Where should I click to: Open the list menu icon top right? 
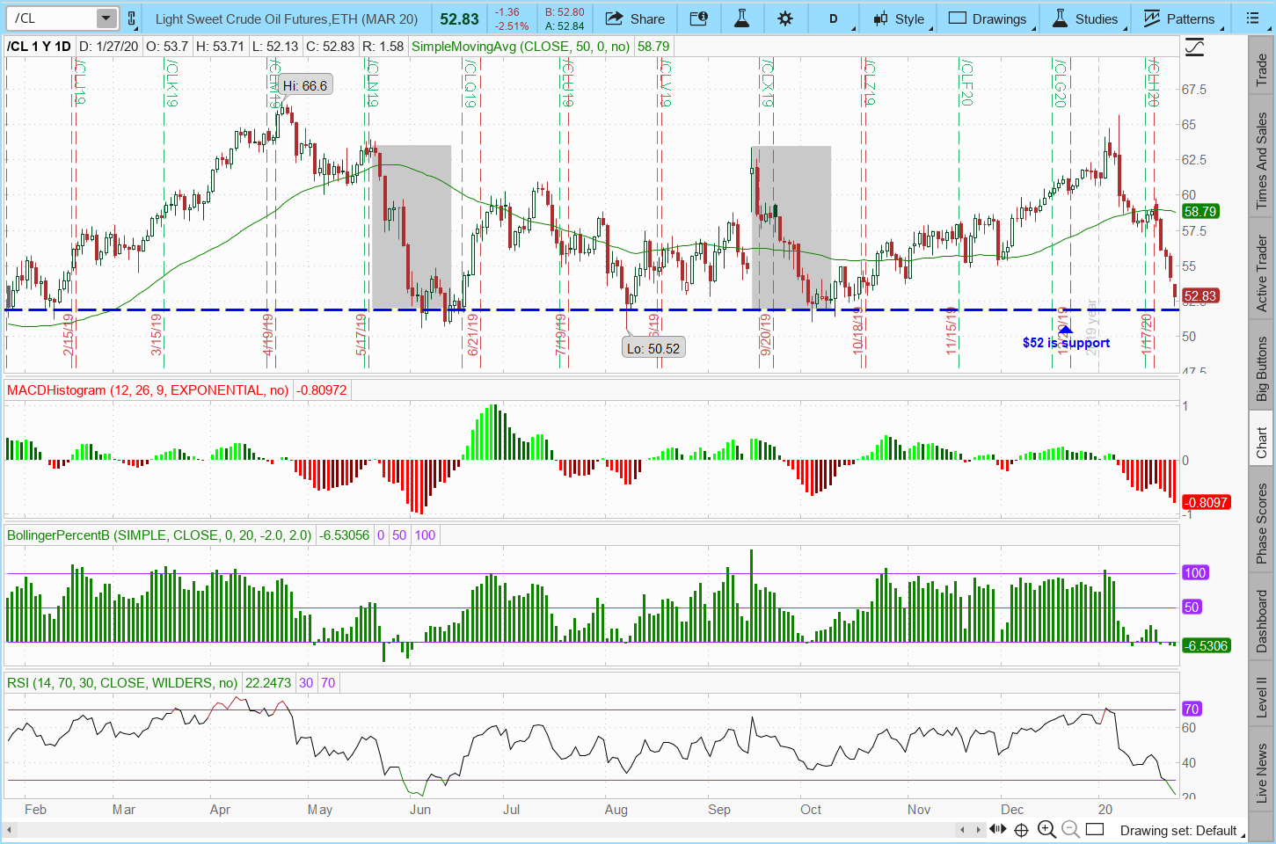[1252, 18]
